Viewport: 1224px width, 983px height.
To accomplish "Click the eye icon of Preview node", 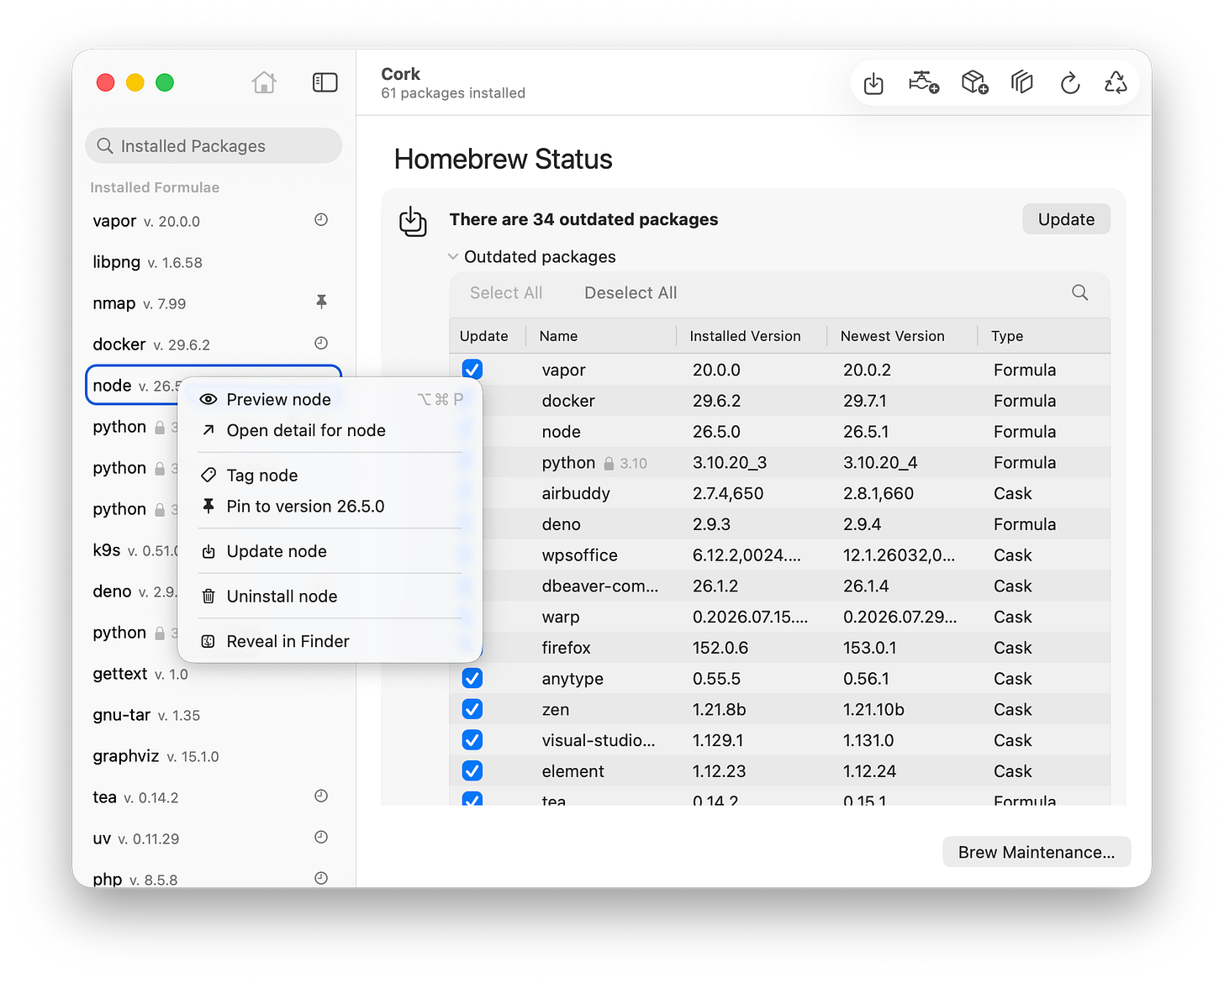I will (x=208, y=399).
